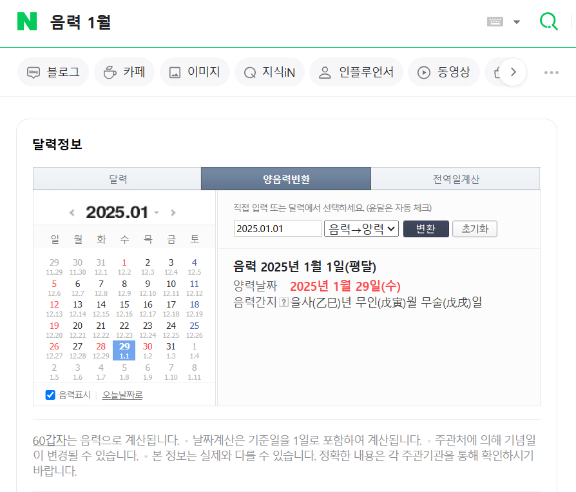The image size is (576, 492).
Task: Toggle the 음력표시 checkbox off
Action: pyautogui.click(x=50, y=395)
